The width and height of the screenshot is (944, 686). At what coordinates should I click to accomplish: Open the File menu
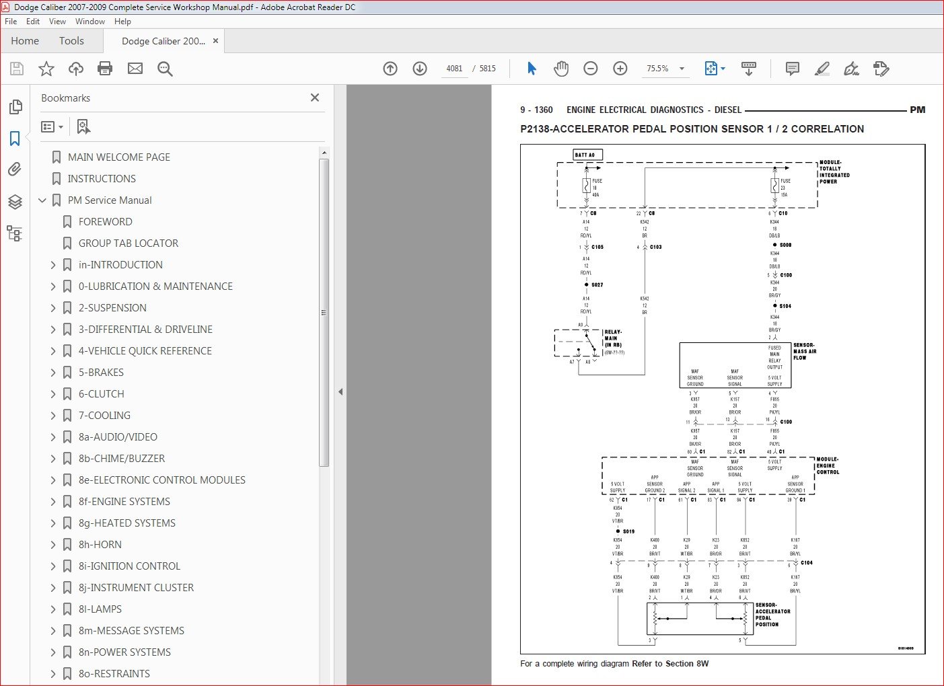(11, 22)
